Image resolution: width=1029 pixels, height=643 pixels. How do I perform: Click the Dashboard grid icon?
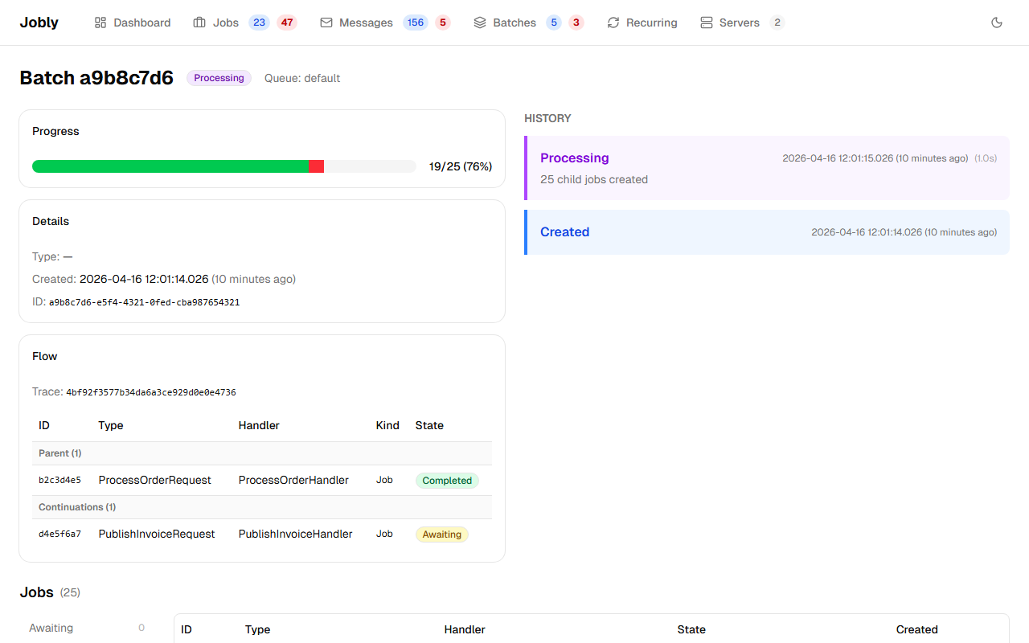pos(100,23)
